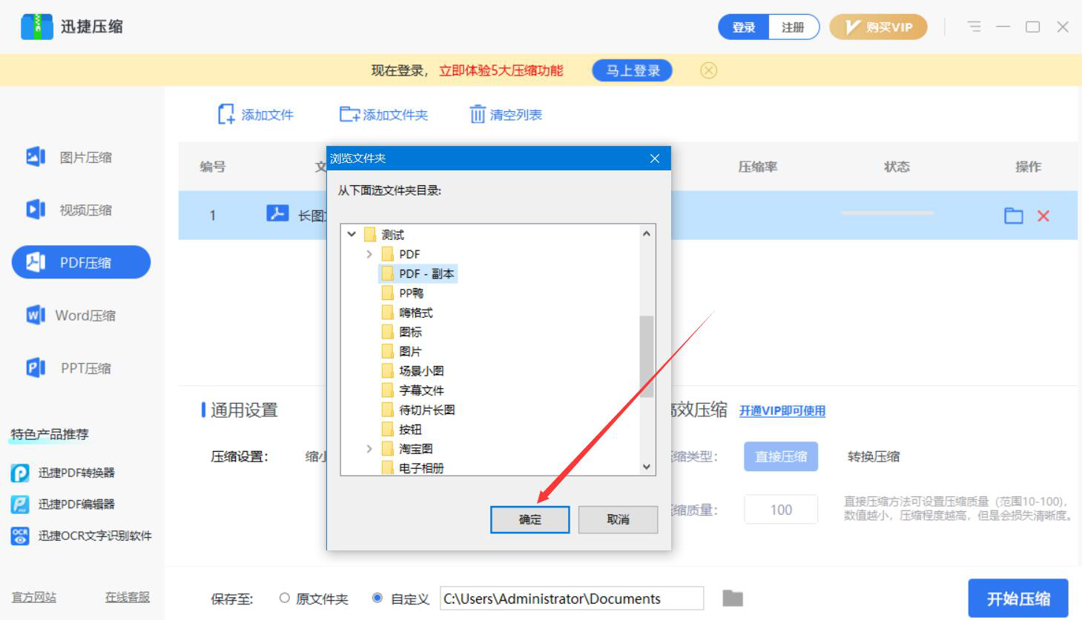This screenshot has height=620, width=1082.
Task: Expand the PDF folder tree node
Action: pos(369,254)
